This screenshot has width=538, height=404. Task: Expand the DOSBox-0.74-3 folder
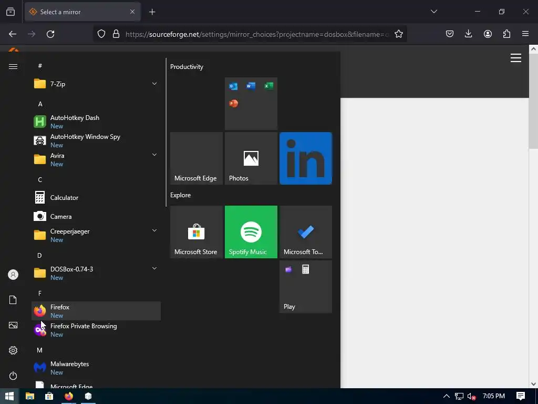pos(96,273)
